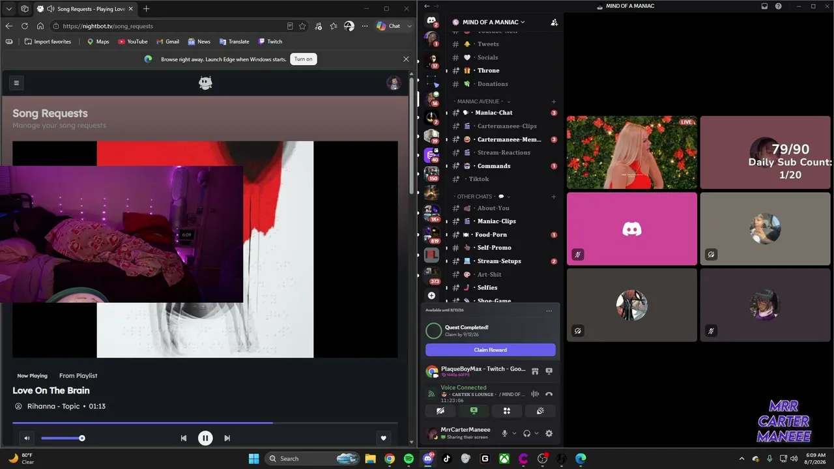The height and width of the screenshot is (469, 834).
Task: Add this page to Edge favorites star
Action: (x=302, y=26)
